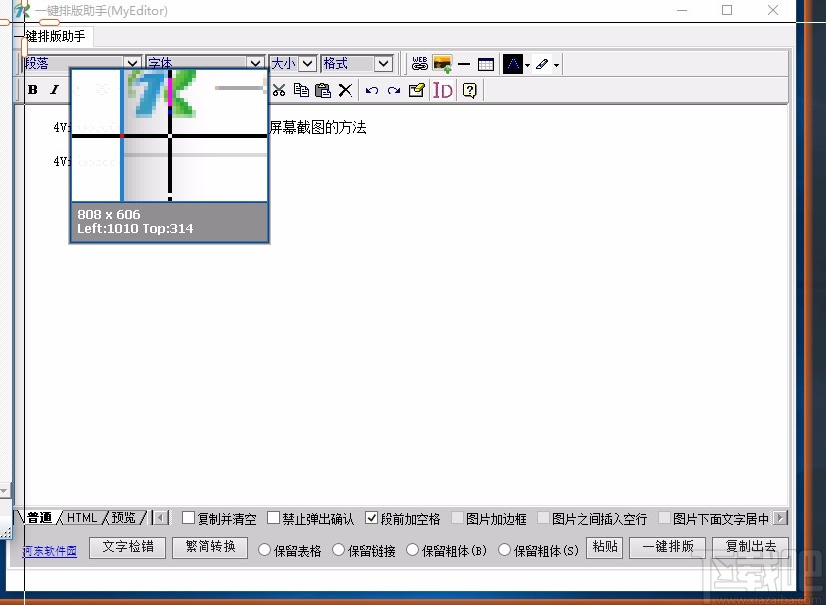
Task: Click the ID icon on the toolbar
Action: tap(443, 90)
